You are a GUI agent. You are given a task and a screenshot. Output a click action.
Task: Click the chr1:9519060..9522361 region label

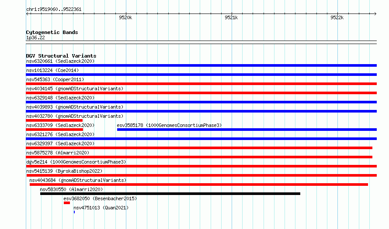[x=54, y=10]
